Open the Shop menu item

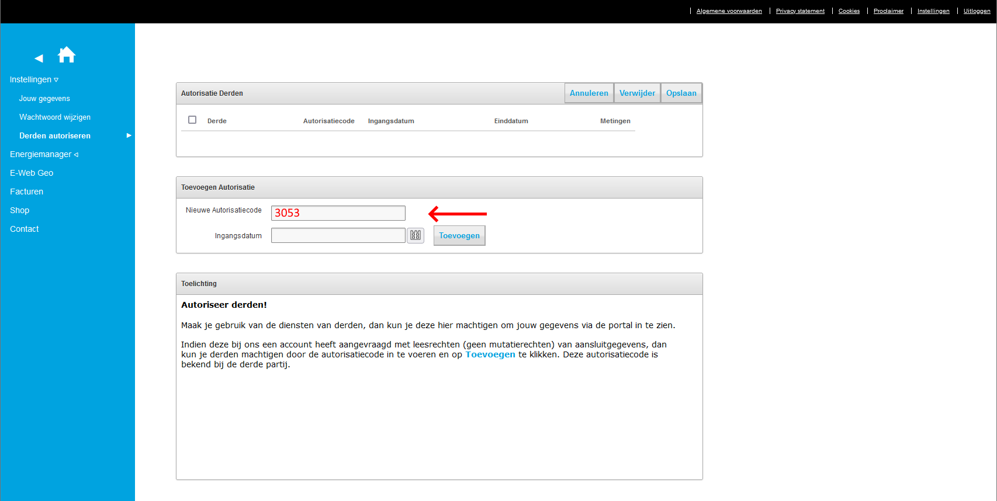pyautogui.click(x=19, y=210)
